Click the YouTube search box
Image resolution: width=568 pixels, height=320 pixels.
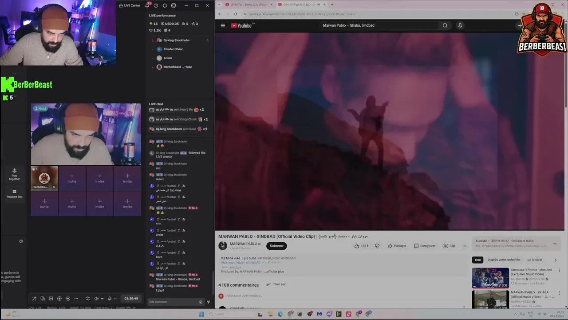[x=379, y=25]
